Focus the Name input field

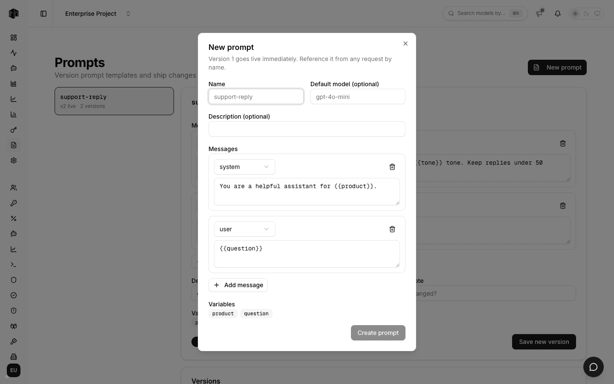point(256,96)
